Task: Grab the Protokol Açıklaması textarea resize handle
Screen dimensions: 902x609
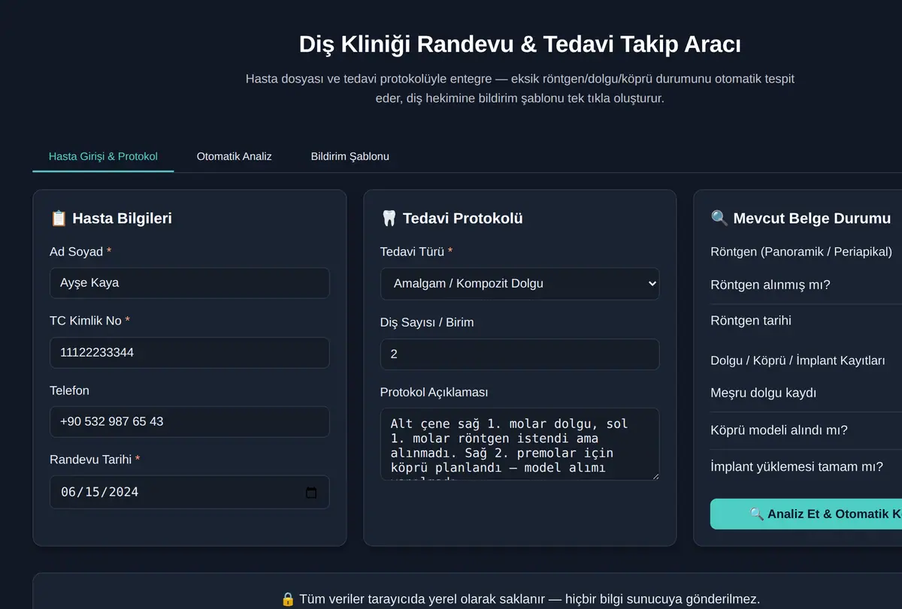Action: (x=655, y=475)
